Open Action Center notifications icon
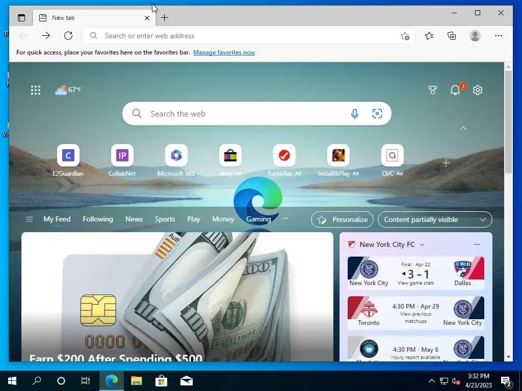Image resolution: width=522 pixels, height=391 pixels. point(506,381)
